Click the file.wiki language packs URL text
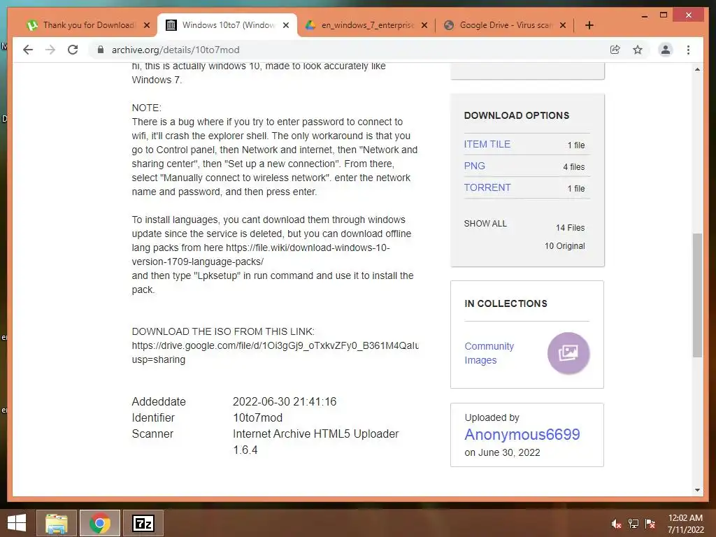This screenshot has height=537, width=716. [x=261, y=255]
